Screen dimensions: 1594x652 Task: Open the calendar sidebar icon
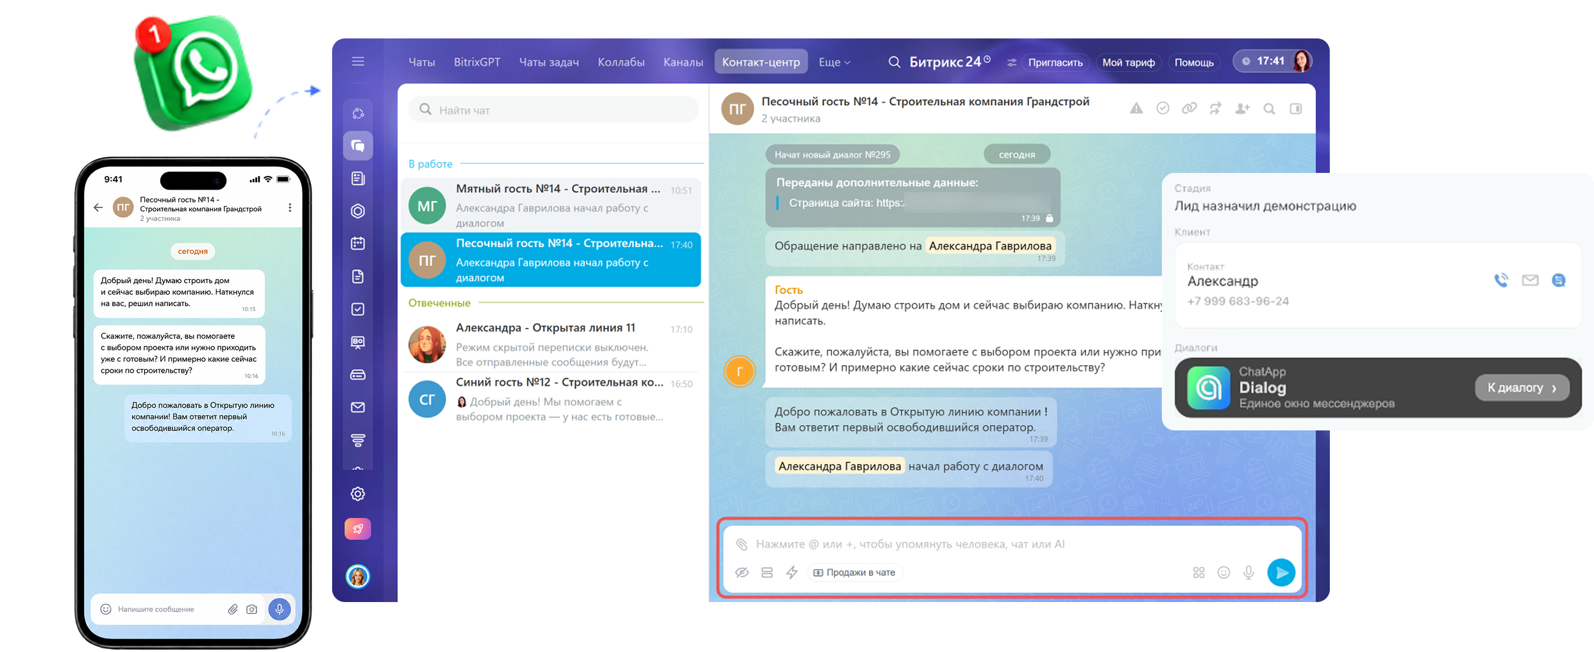coord(358,243)
